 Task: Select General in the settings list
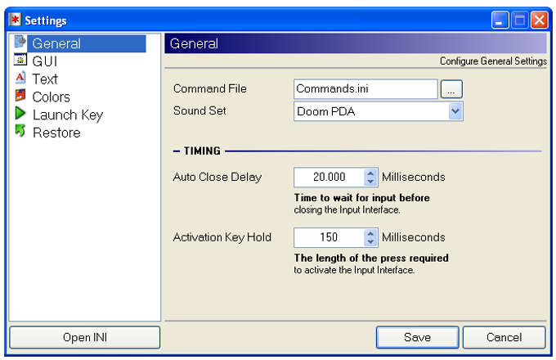(87, 43)
